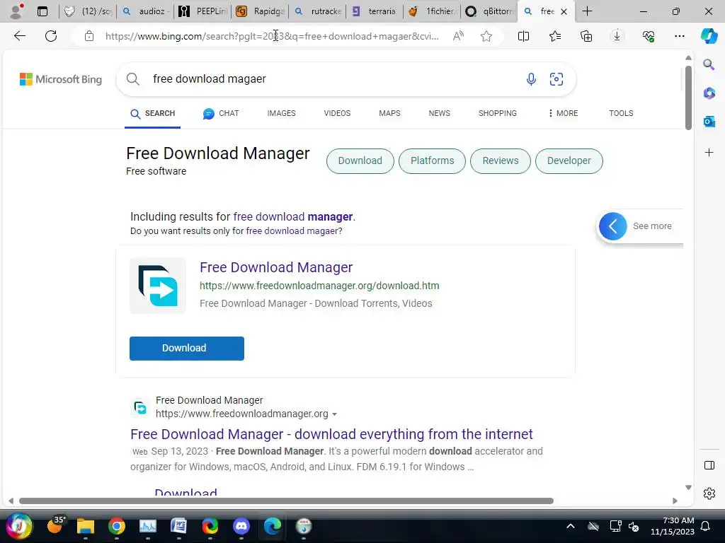Switch to the VIDEOS tab
The width and height of the screenshot is (725, 543).
click(337, 113)
